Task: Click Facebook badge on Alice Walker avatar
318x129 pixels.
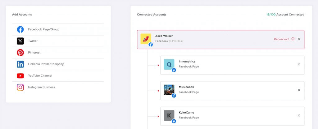Action: (151, 45)
